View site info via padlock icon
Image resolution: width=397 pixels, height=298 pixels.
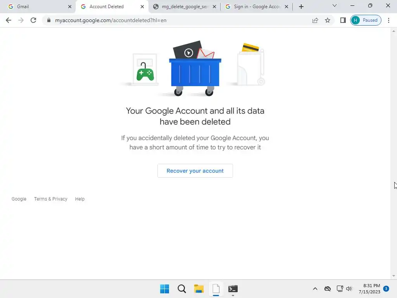(x=49, y=20)
